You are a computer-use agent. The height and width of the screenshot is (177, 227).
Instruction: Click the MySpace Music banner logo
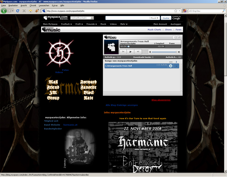coord(51,30)
